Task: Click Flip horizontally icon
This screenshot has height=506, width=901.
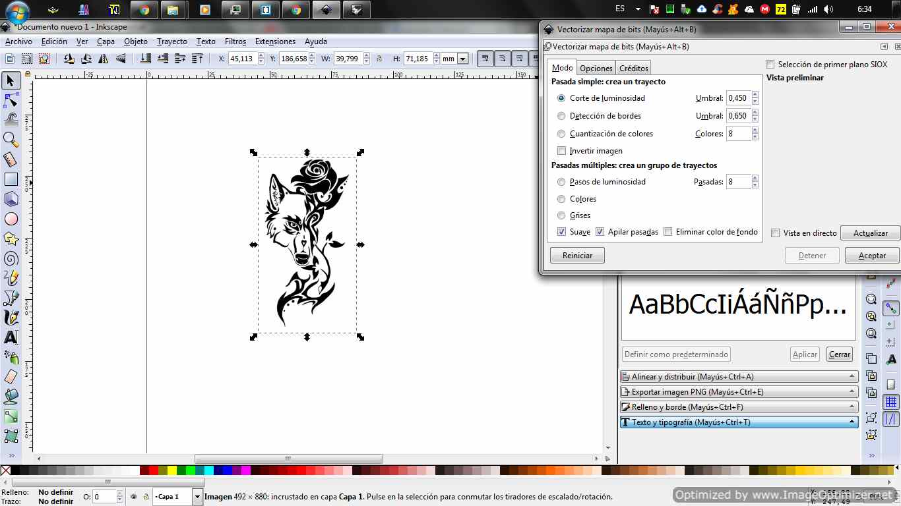Action: (104, 59)
